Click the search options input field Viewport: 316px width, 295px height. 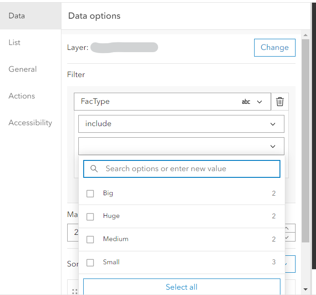187,169
